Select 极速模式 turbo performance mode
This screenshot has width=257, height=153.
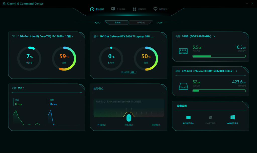(x=156, y=125)
